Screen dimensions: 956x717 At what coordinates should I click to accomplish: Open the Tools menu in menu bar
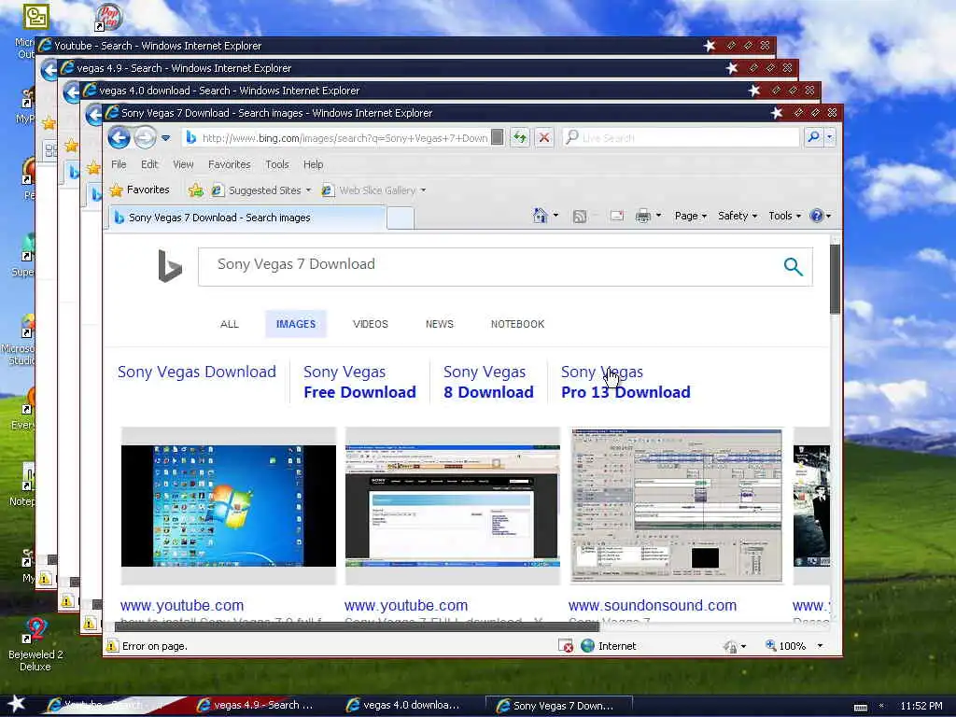pos(276,164)
